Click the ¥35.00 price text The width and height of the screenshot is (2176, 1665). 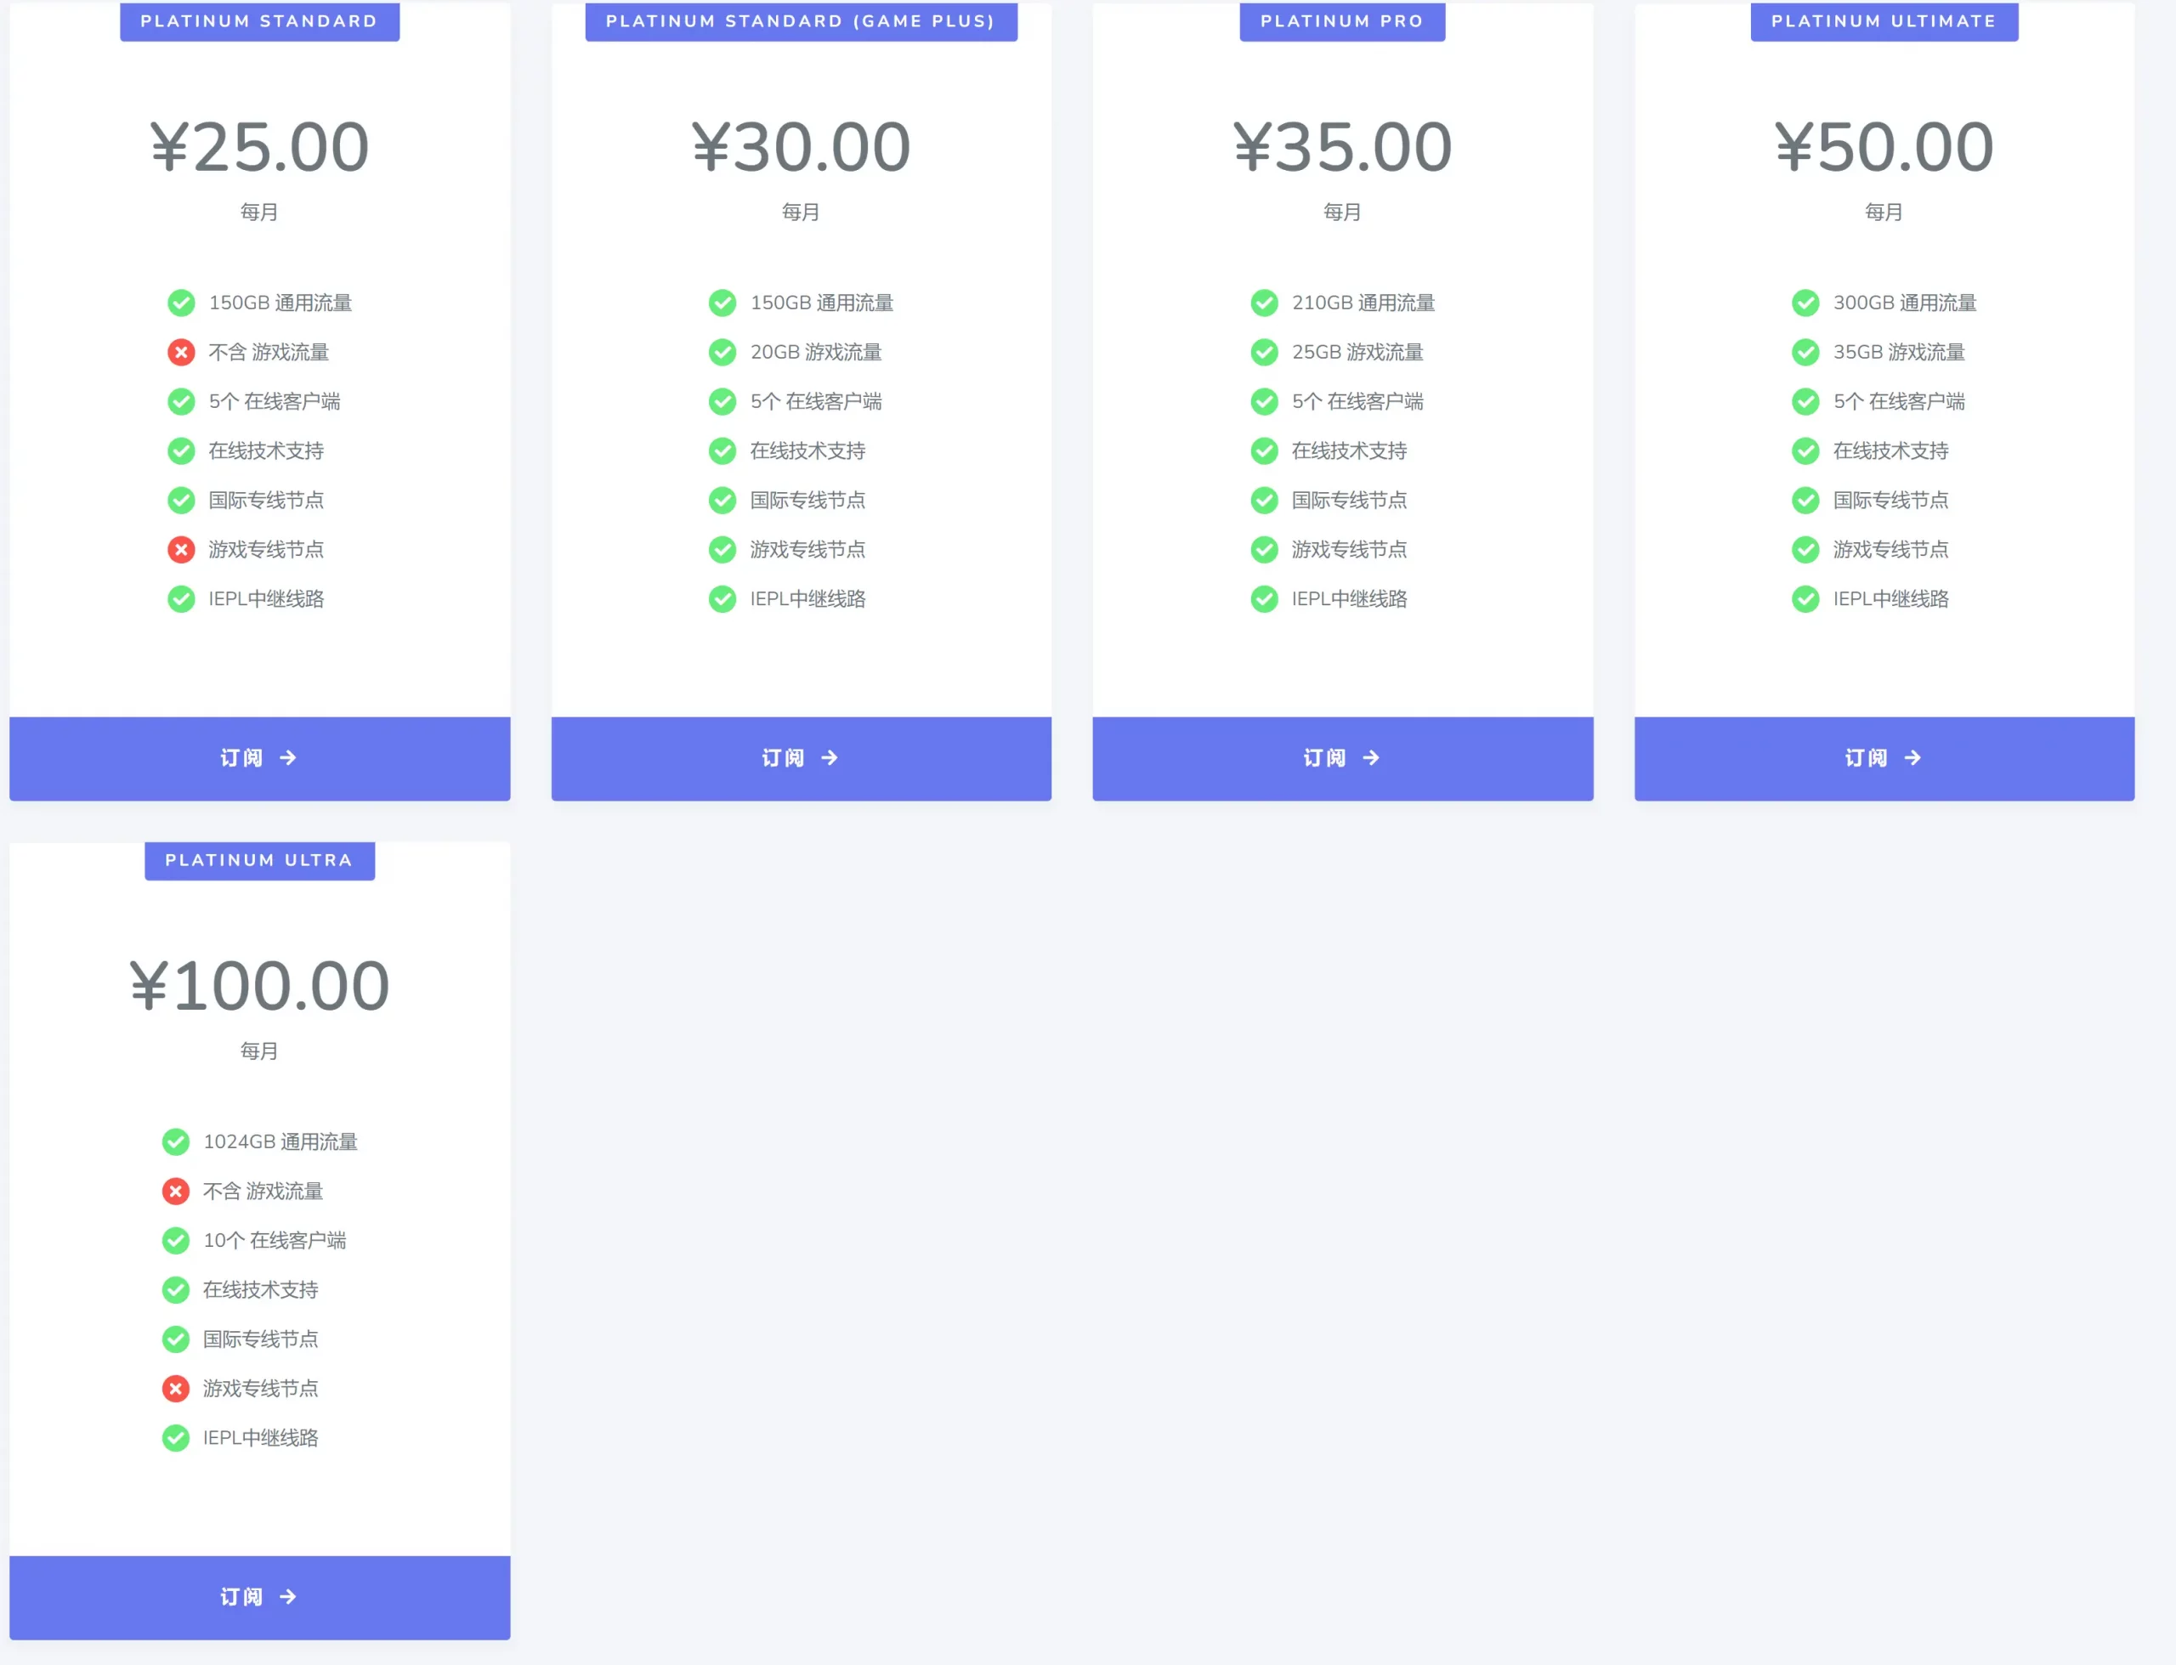point(1341,147)
